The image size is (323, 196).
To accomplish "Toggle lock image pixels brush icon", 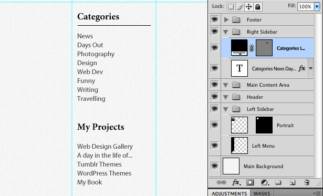I will [240, 7].
